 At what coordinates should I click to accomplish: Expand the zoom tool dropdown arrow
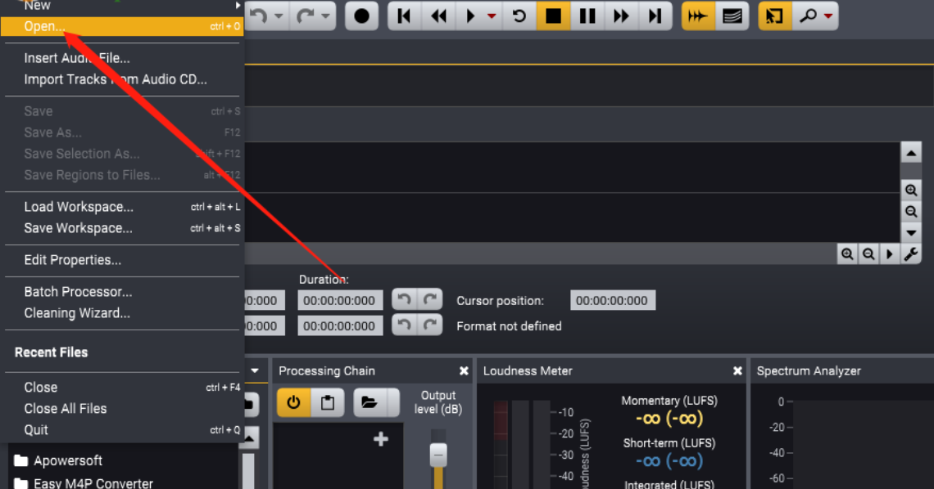[x=828, y=16]
